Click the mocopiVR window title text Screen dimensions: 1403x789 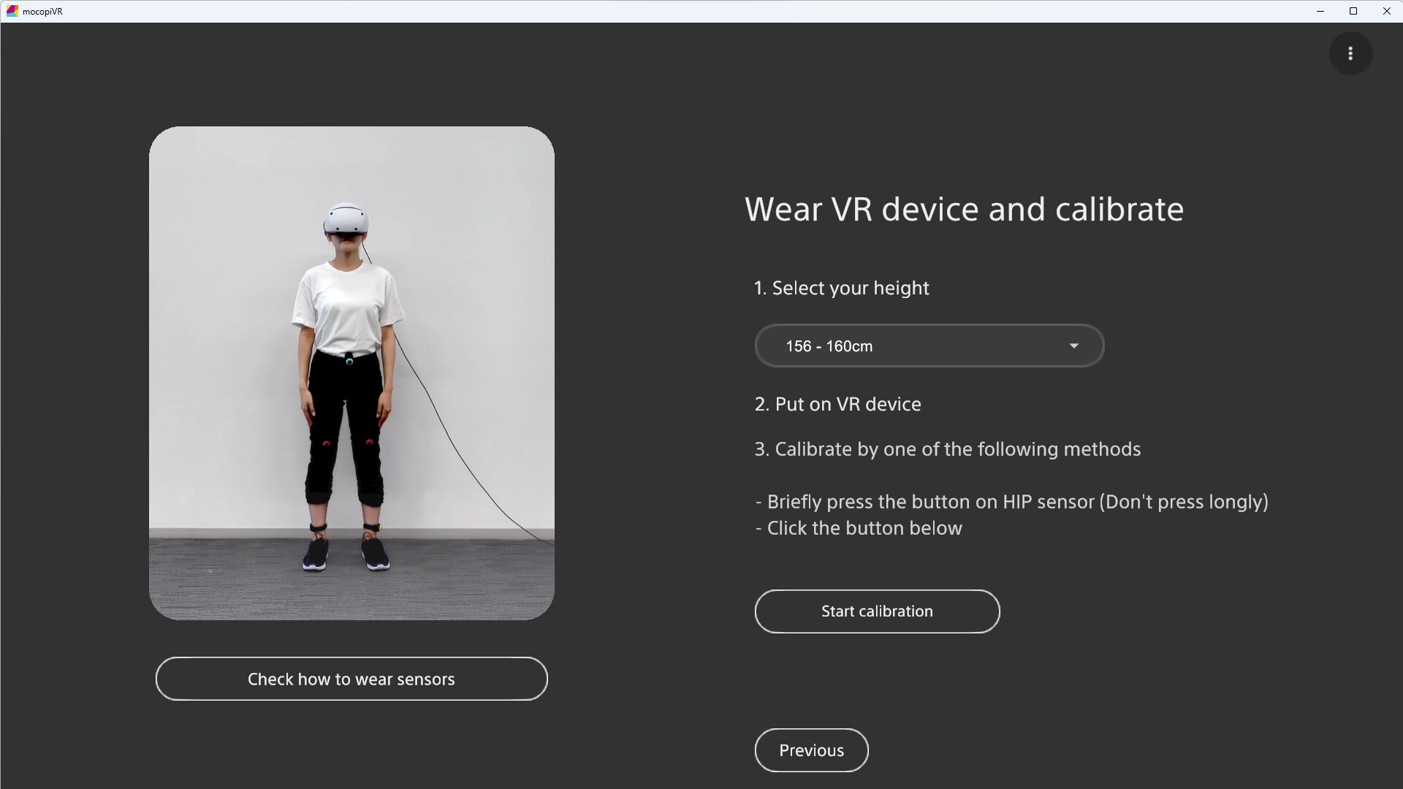coord(42,11)
